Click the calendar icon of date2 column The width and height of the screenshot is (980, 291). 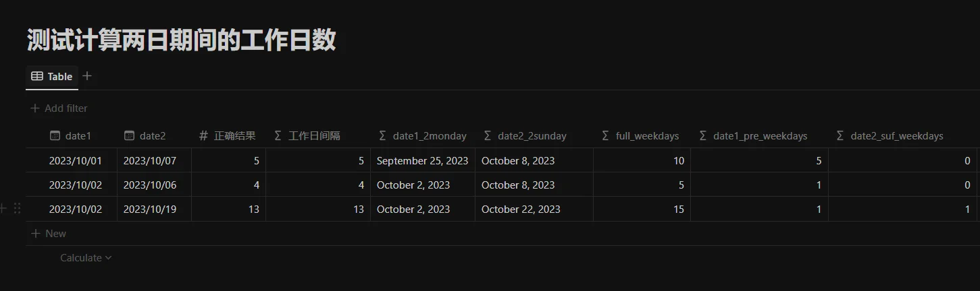(x=129, y=135)
